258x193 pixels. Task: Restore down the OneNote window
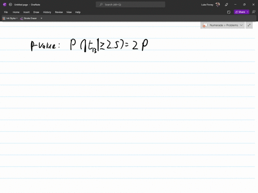(x=244, y=5)
